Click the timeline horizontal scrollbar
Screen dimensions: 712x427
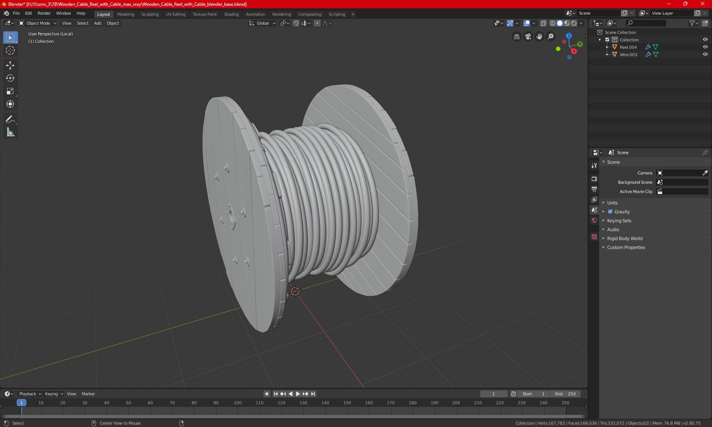tap(294, 416)
